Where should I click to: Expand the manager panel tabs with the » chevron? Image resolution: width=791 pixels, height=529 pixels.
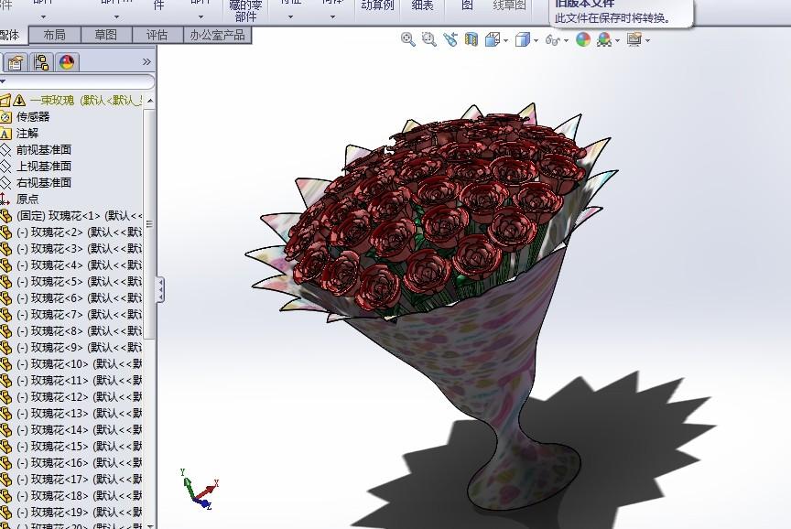[x=146, y=62]
